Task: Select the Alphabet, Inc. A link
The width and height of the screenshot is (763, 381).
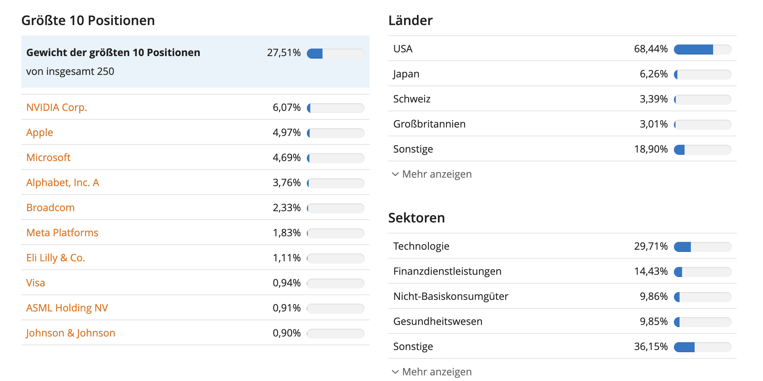Action: (x=62, y=183)
